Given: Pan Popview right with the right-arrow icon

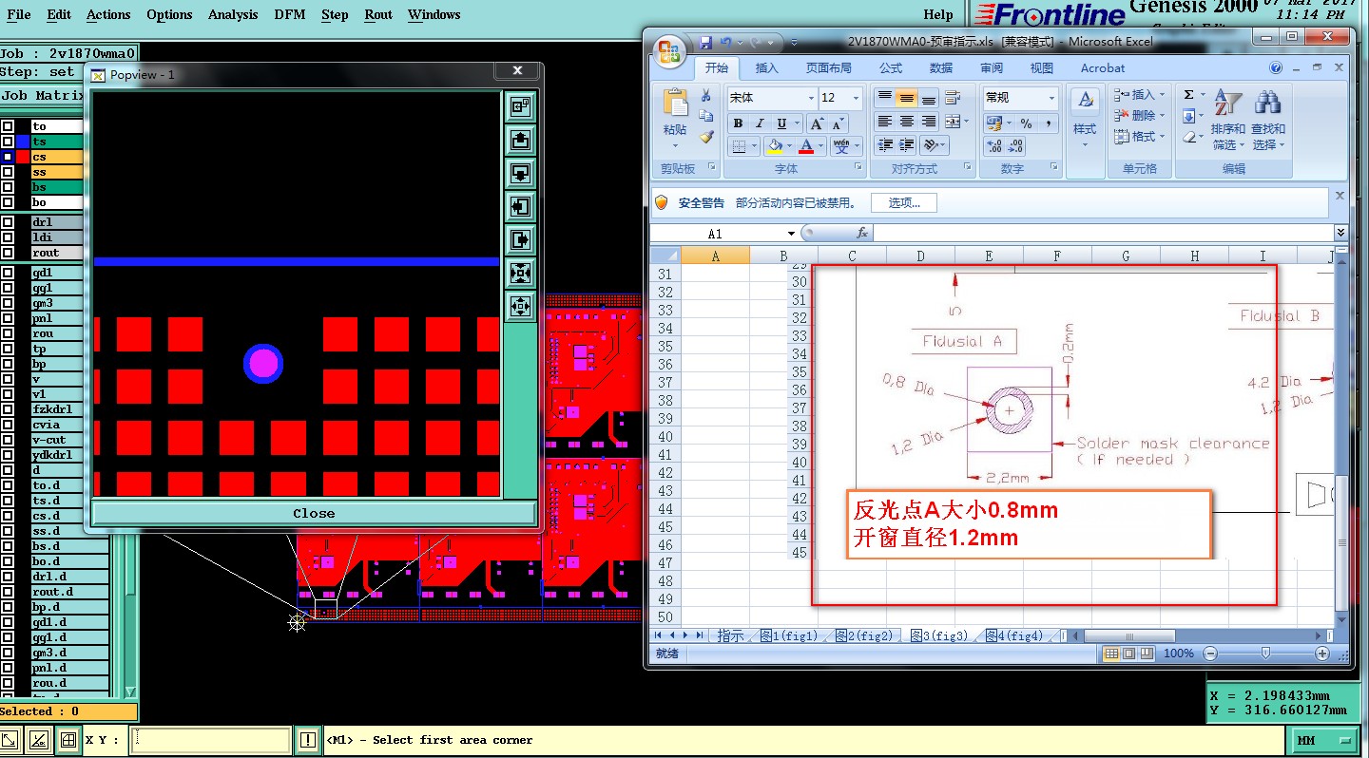Looking at the screenshot, I should pos(520,240).
